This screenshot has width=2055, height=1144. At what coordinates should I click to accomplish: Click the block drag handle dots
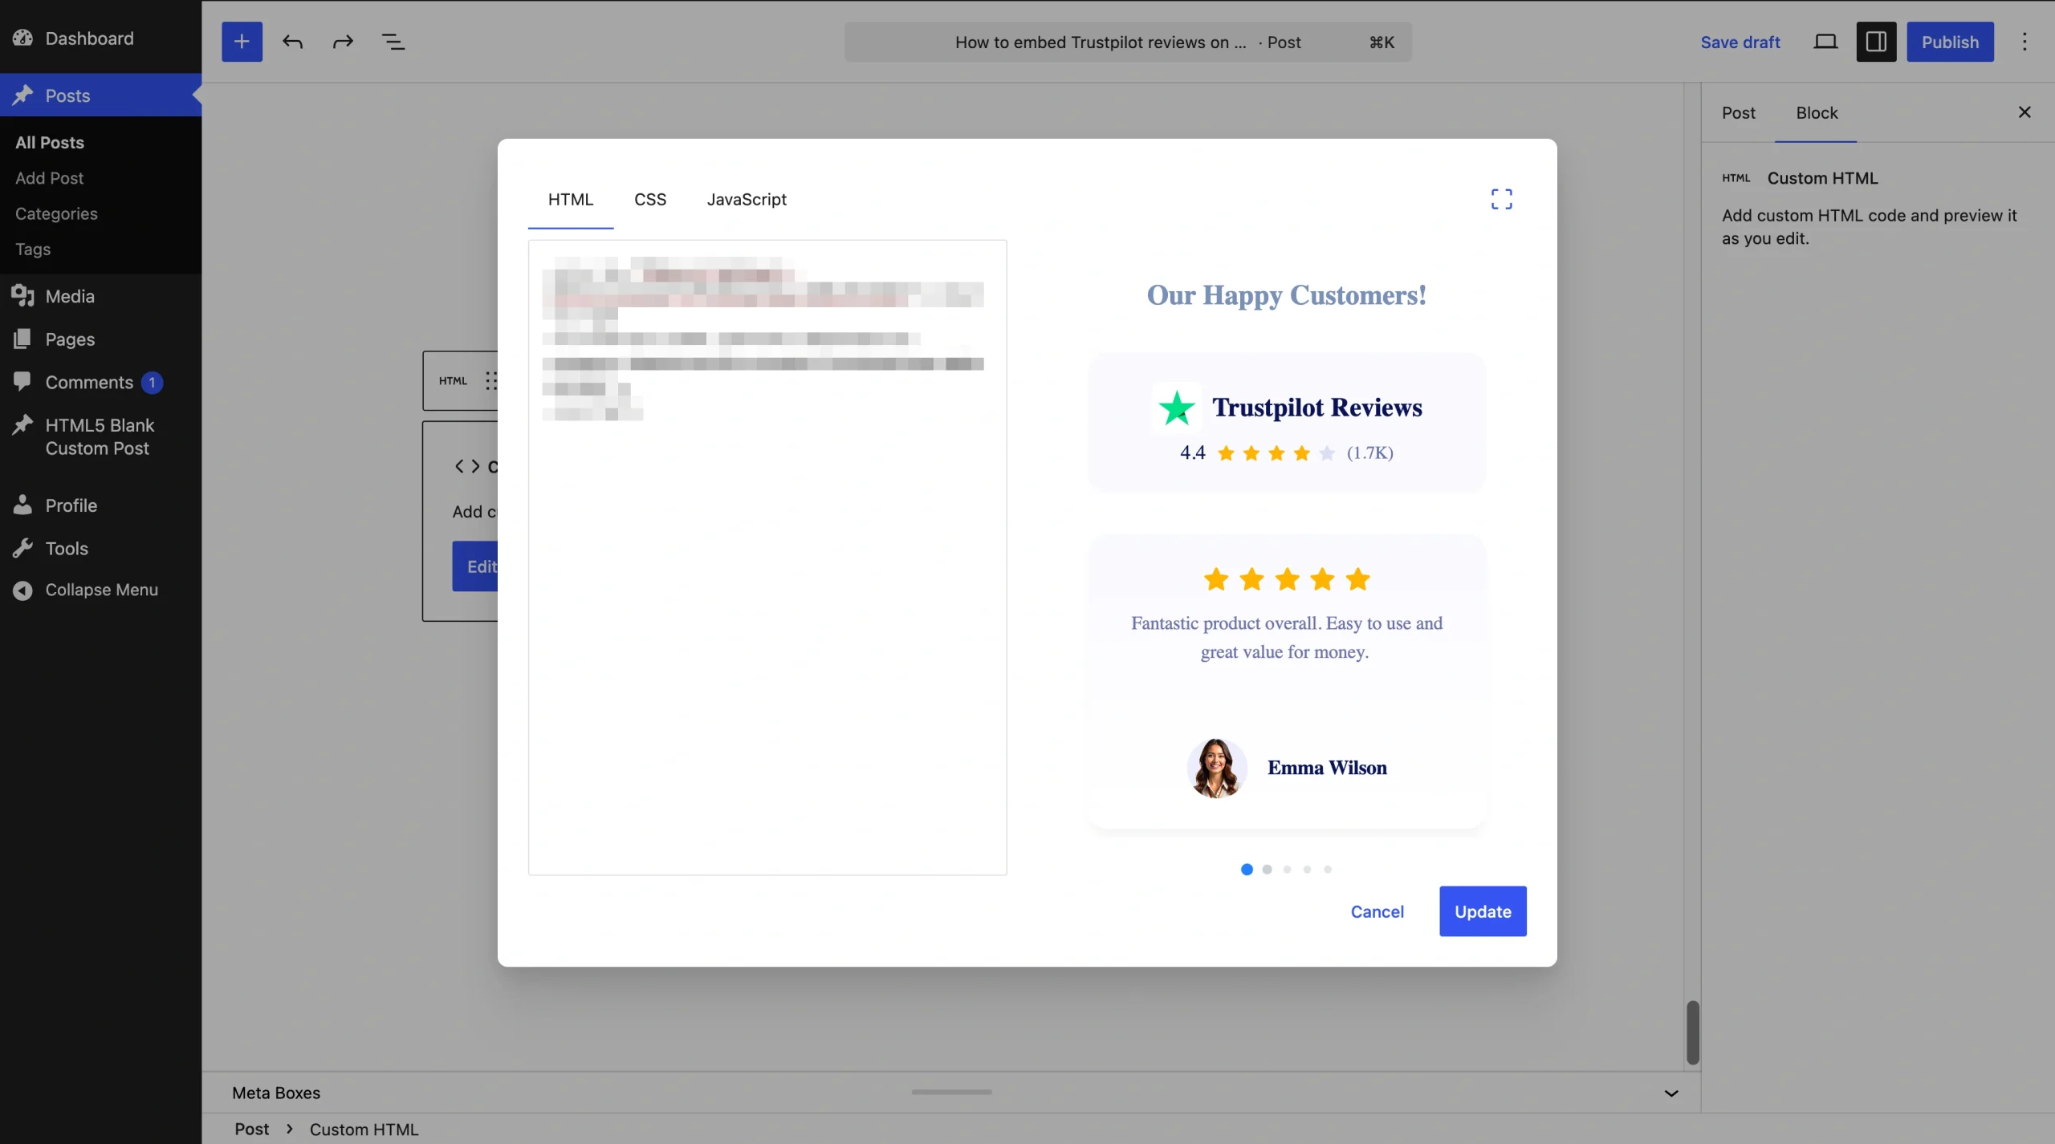[x=490, y=381]
